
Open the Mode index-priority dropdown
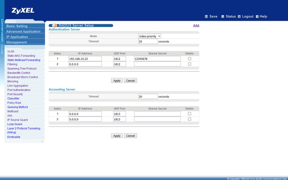coord(149,36)
